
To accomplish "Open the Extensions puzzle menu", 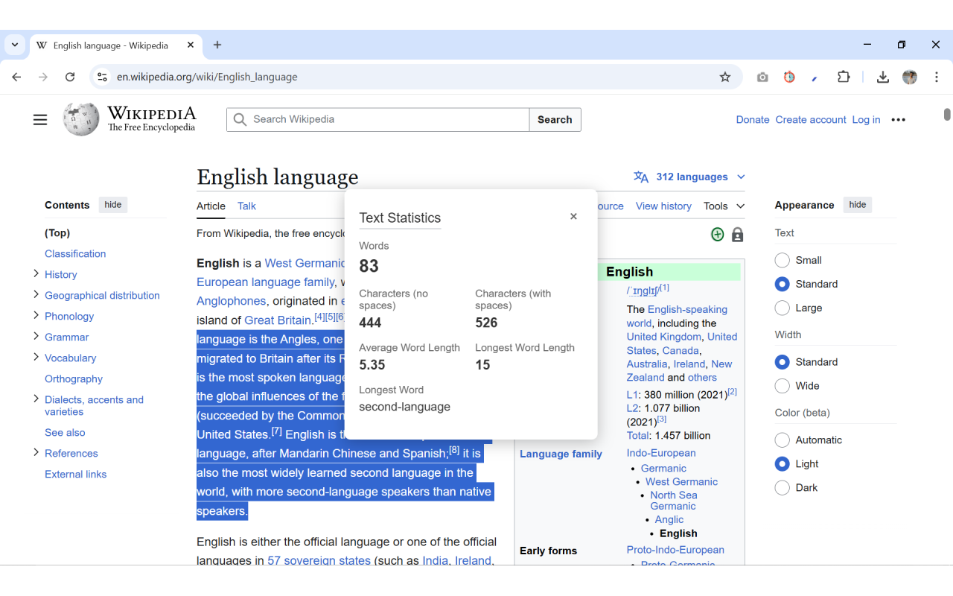I will 844,77.
